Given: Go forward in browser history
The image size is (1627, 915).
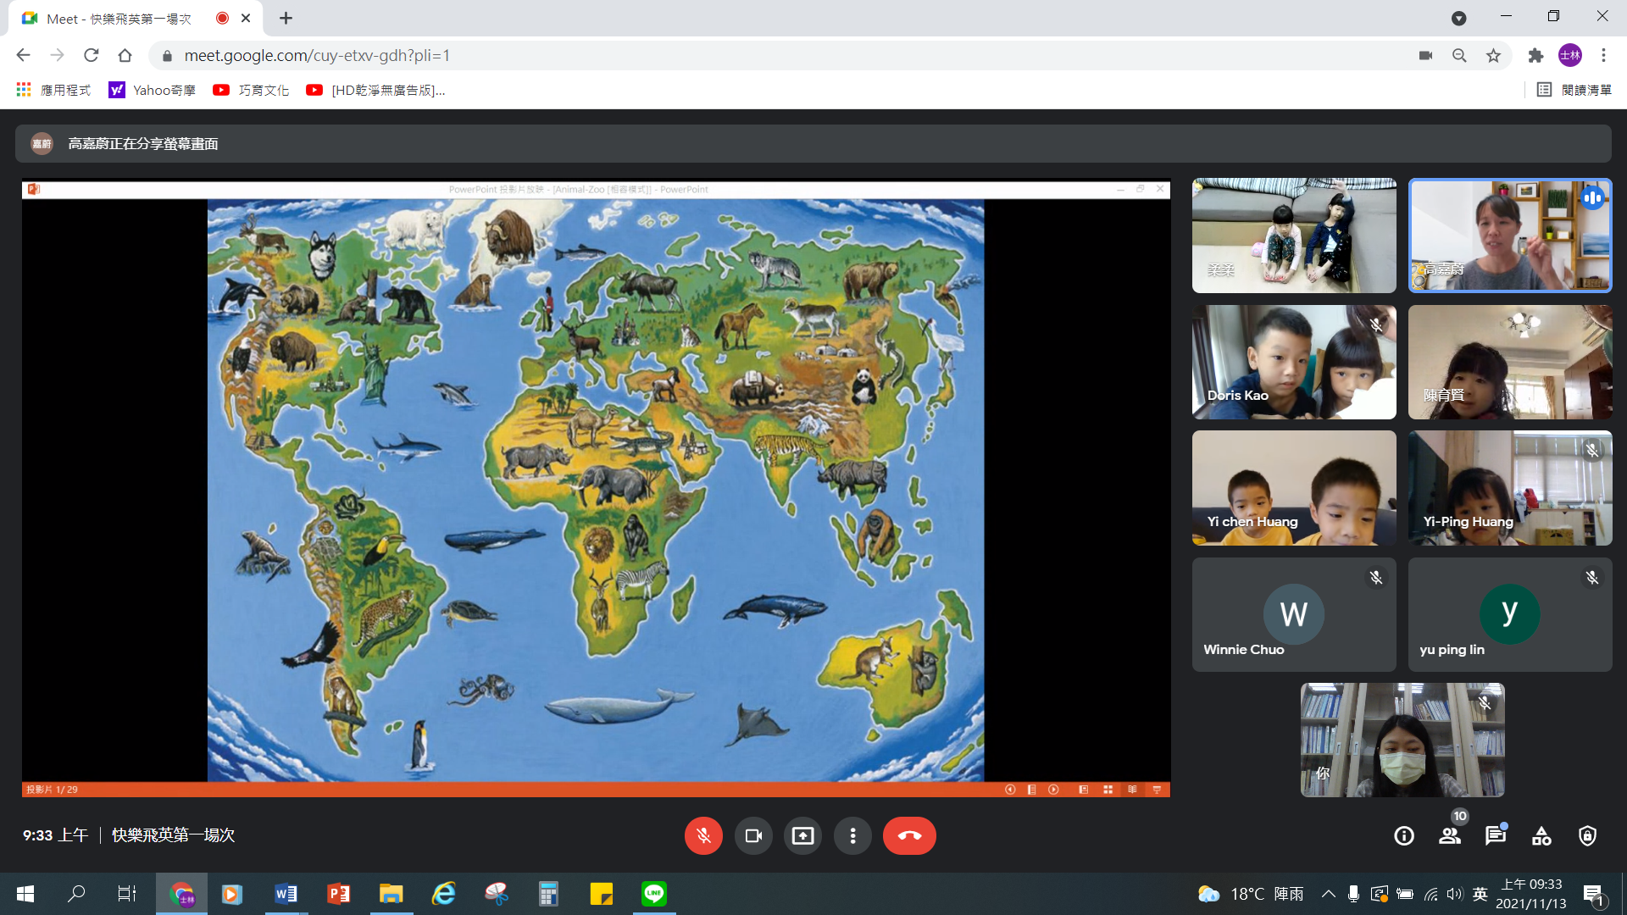Looking at the screenshot, I should point(57,55).
